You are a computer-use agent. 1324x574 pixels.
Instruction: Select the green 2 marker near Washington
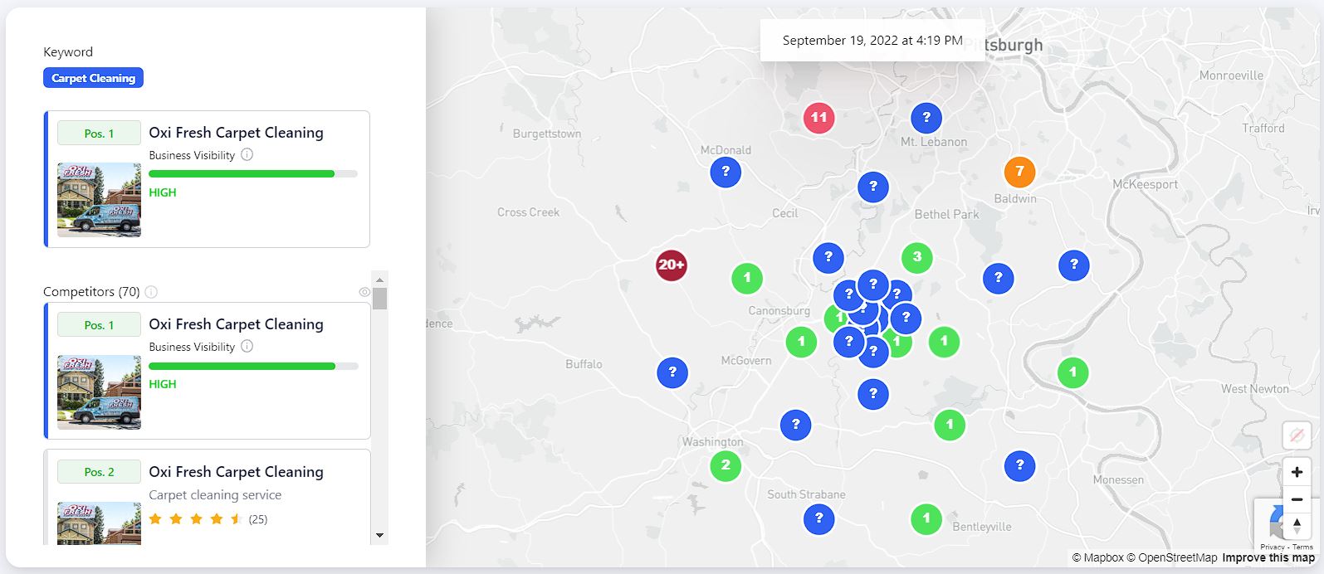coord(726,465)
